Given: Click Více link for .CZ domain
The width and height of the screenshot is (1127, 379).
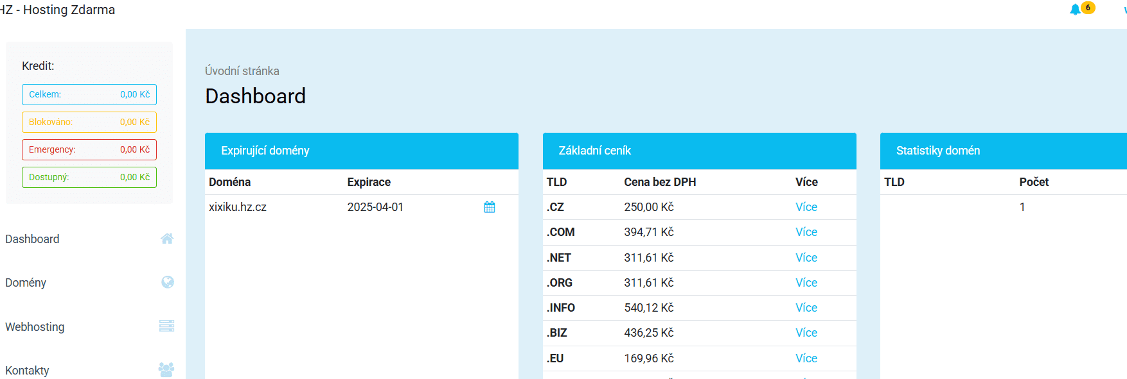Looking at the screenshot, I should [x=806, y=207].
